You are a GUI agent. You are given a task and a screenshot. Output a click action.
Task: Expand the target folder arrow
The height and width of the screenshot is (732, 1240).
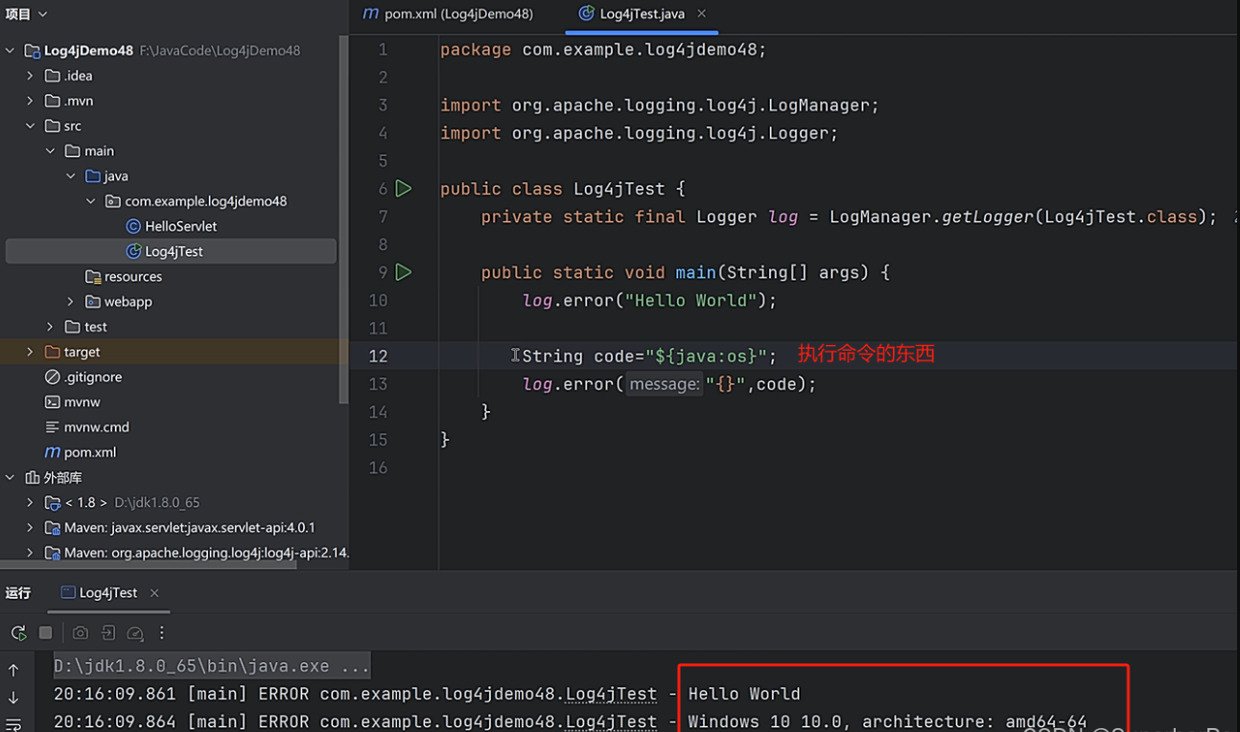pyautogui.click(x=30, y=352)
